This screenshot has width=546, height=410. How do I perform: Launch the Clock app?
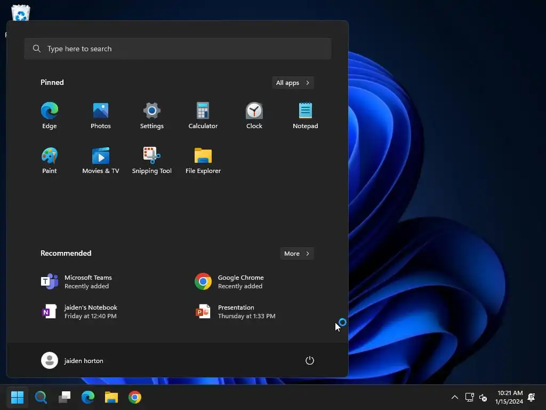tap(254, 116)
